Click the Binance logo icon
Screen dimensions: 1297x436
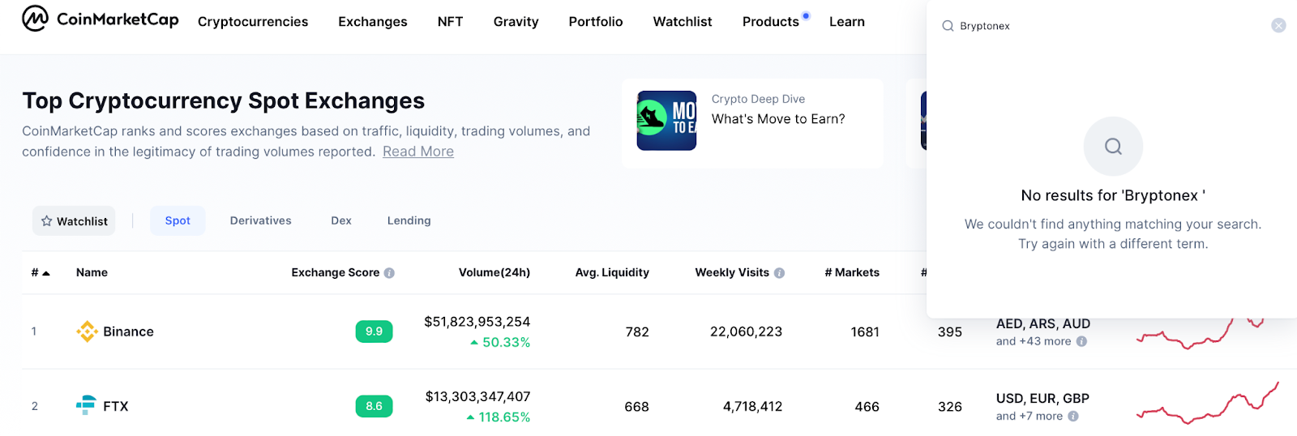point(87,331)
